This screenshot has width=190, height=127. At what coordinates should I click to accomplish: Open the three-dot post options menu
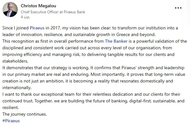[x=178, y=8]
